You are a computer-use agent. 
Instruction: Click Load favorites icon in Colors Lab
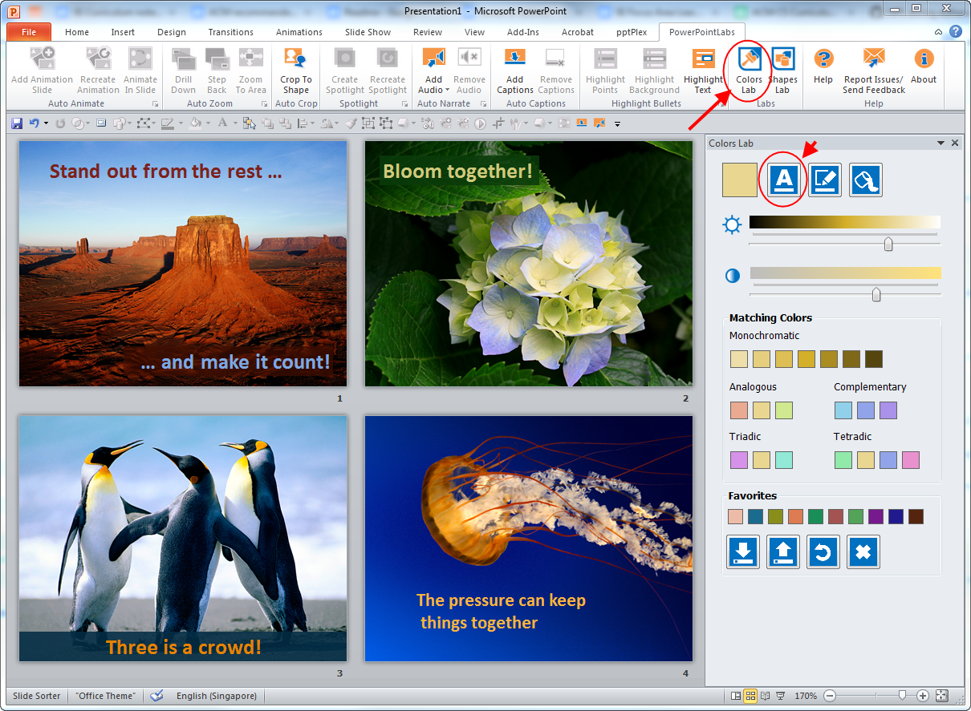tap(742, 551)
